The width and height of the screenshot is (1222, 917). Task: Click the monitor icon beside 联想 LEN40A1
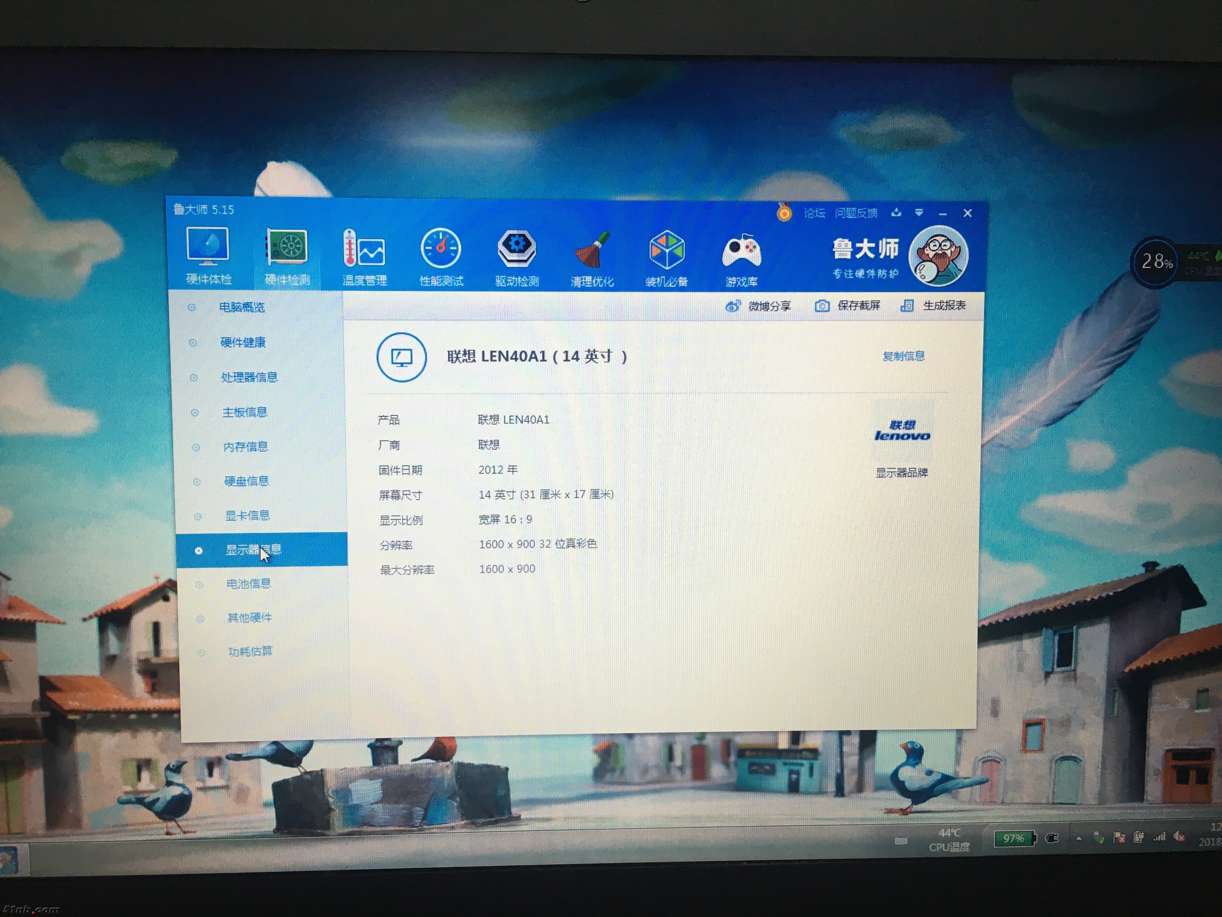pyautogui.click(x=401, y=357)
